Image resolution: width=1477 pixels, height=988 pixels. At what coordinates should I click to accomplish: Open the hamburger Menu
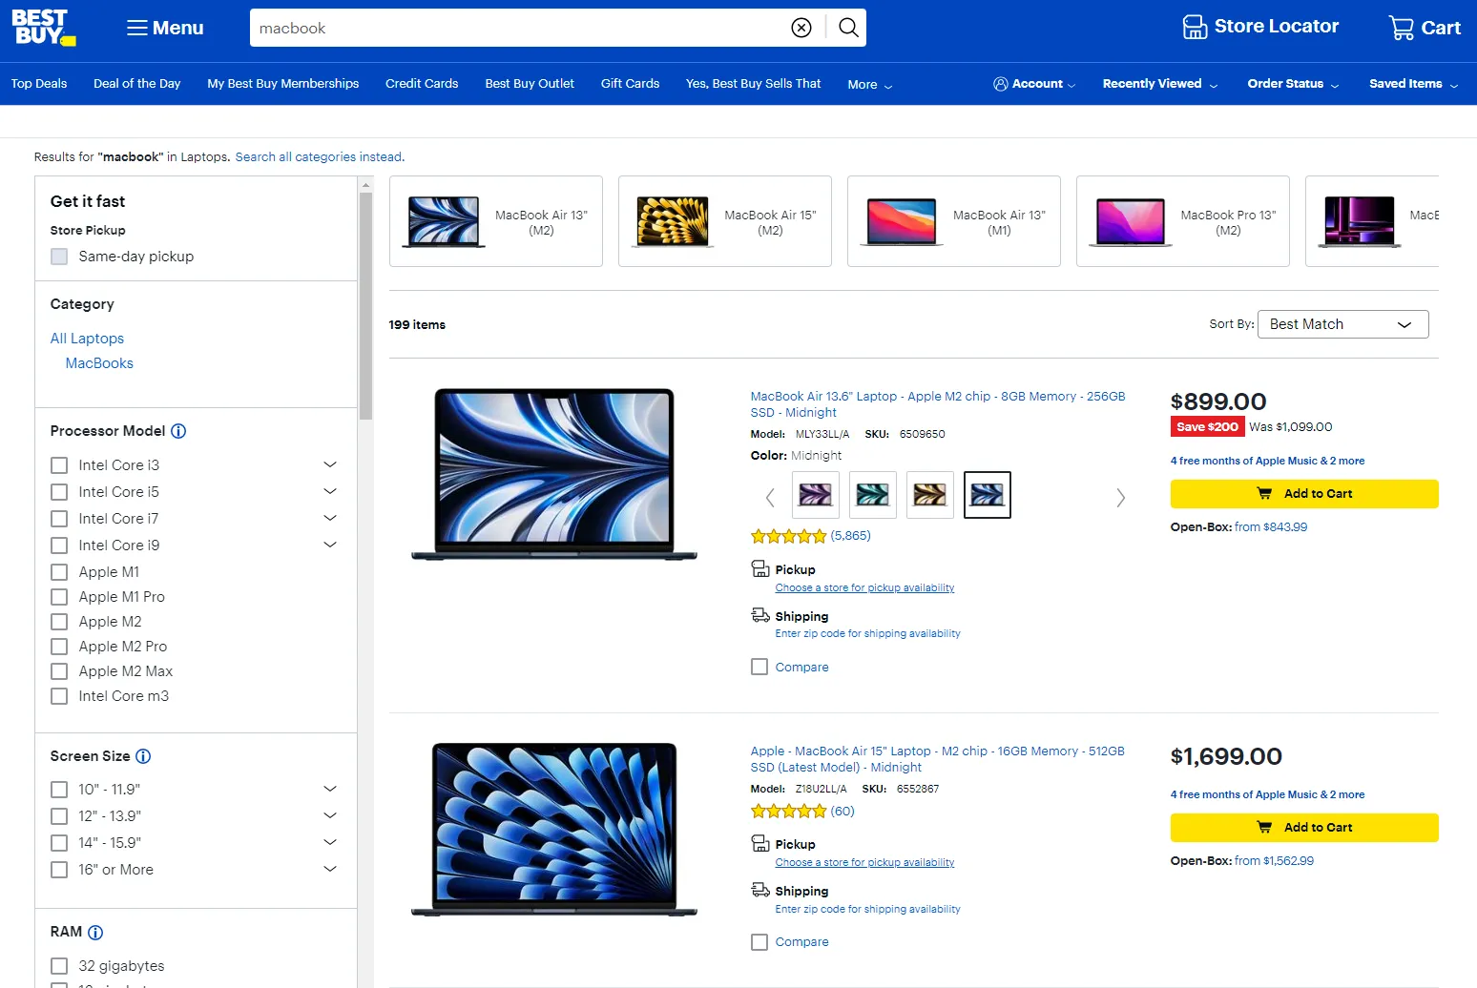(165, 28)
